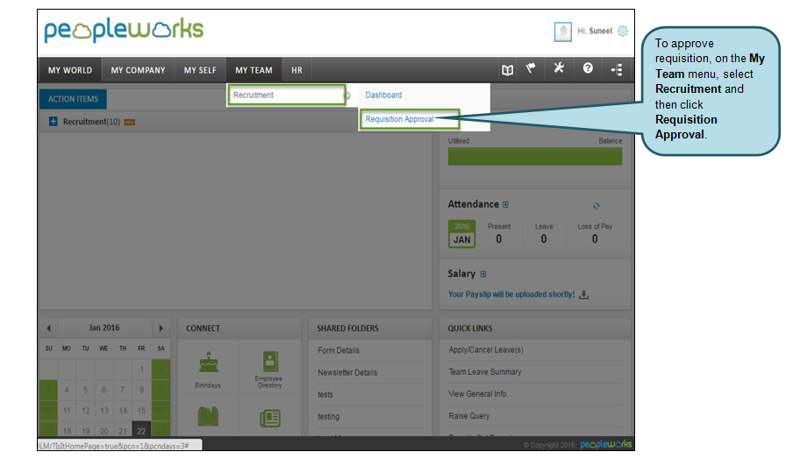786x466 pixels.
Task: Click Team Leave Summary quick link
Action: [485, 372]
